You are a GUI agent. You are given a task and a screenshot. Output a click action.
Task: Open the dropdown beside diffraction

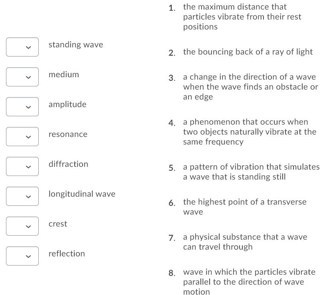click(x=22, y=166)
